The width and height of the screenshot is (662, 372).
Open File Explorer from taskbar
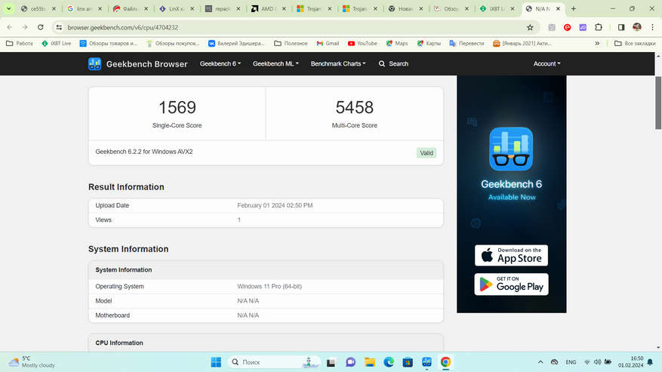point(370,362)
